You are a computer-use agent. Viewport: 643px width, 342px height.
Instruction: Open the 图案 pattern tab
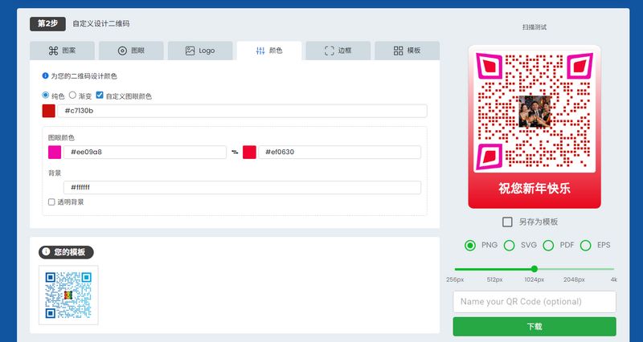pos(62,51)
